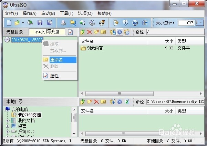Click the Save As toolbar icon

point(50,23)
